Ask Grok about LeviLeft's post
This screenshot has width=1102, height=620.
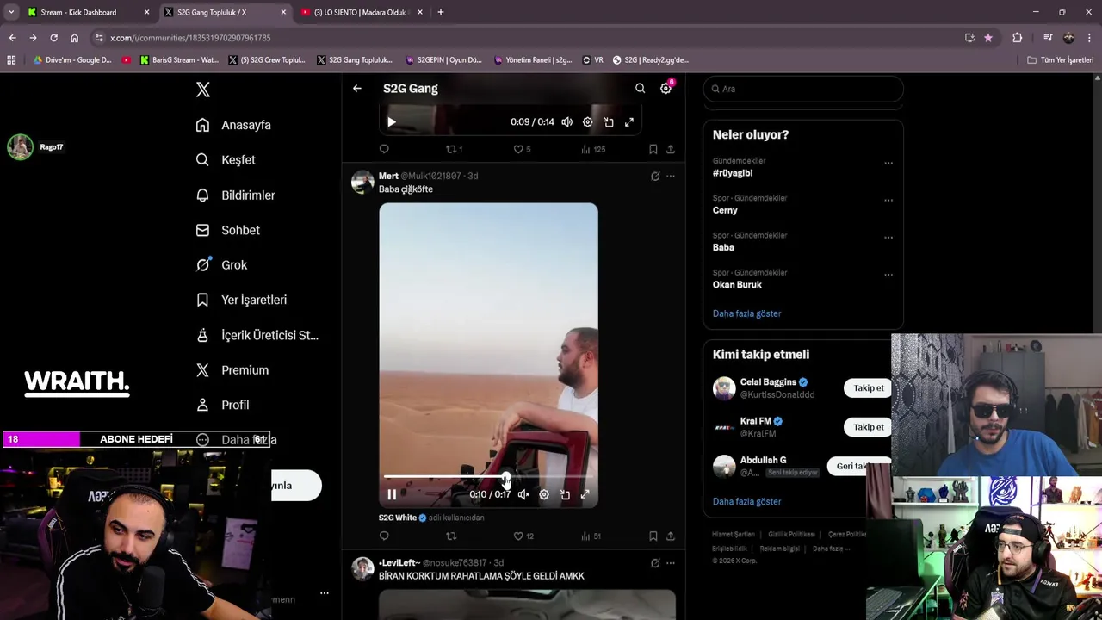tap(655, 563)
